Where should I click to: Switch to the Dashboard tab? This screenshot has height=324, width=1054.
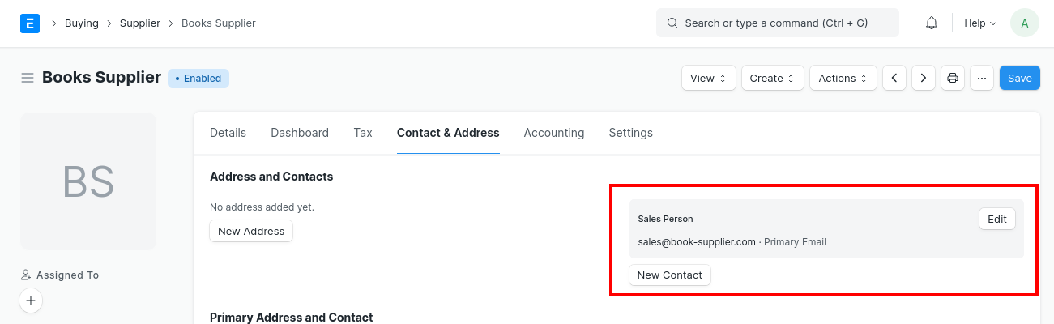pyautogui.click(x=300, y=133)
